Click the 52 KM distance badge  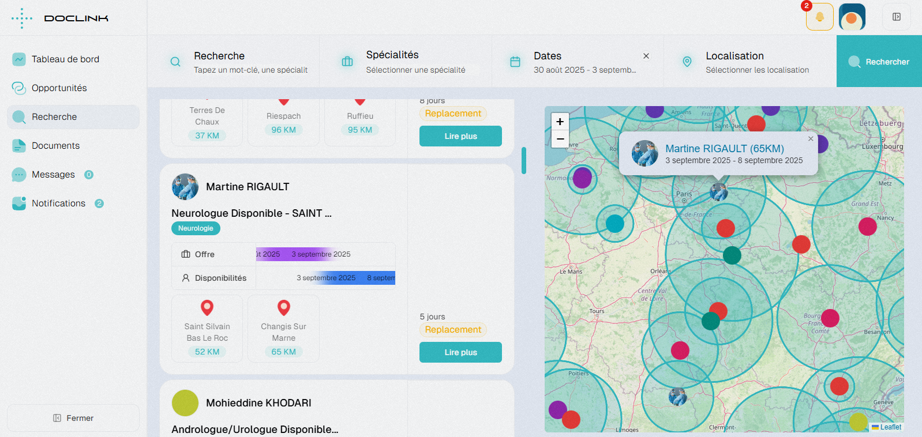(207, 352)
